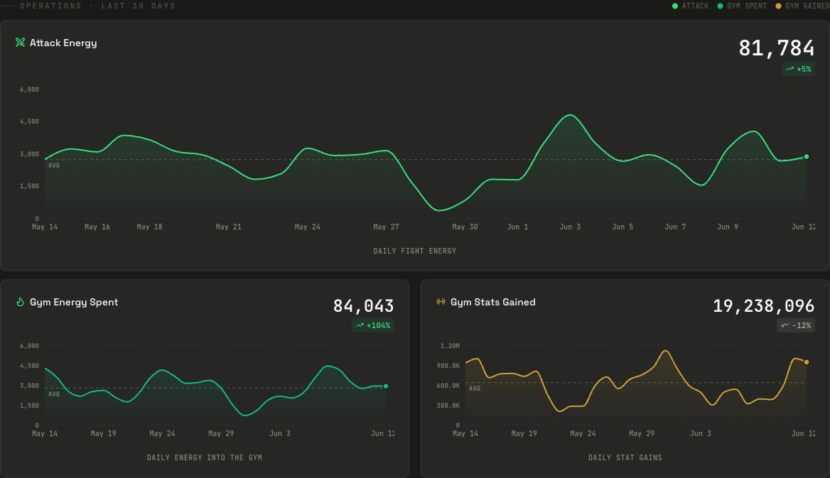Click the 900.0K y-axis label
The width and height of the screenshot is (830, 478).
(448, 366)
